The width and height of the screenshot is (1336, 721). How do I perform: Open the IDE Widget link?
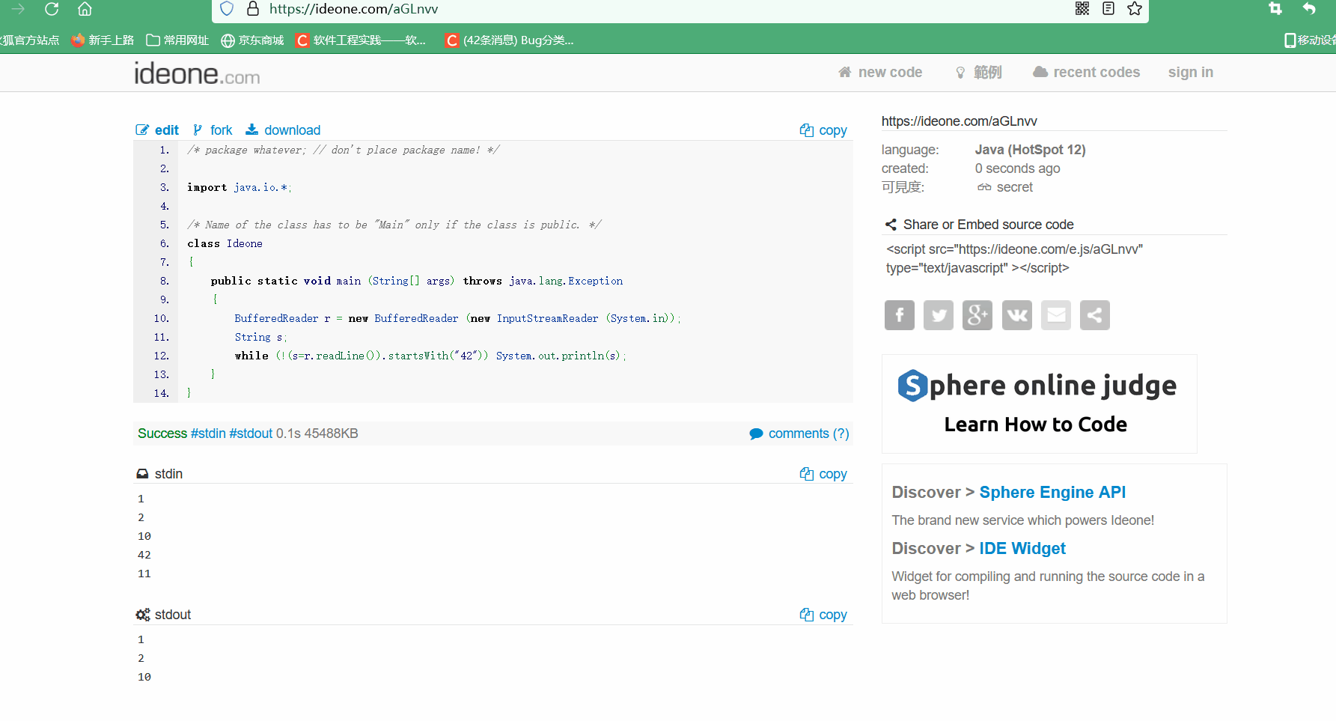[1022, 549]
